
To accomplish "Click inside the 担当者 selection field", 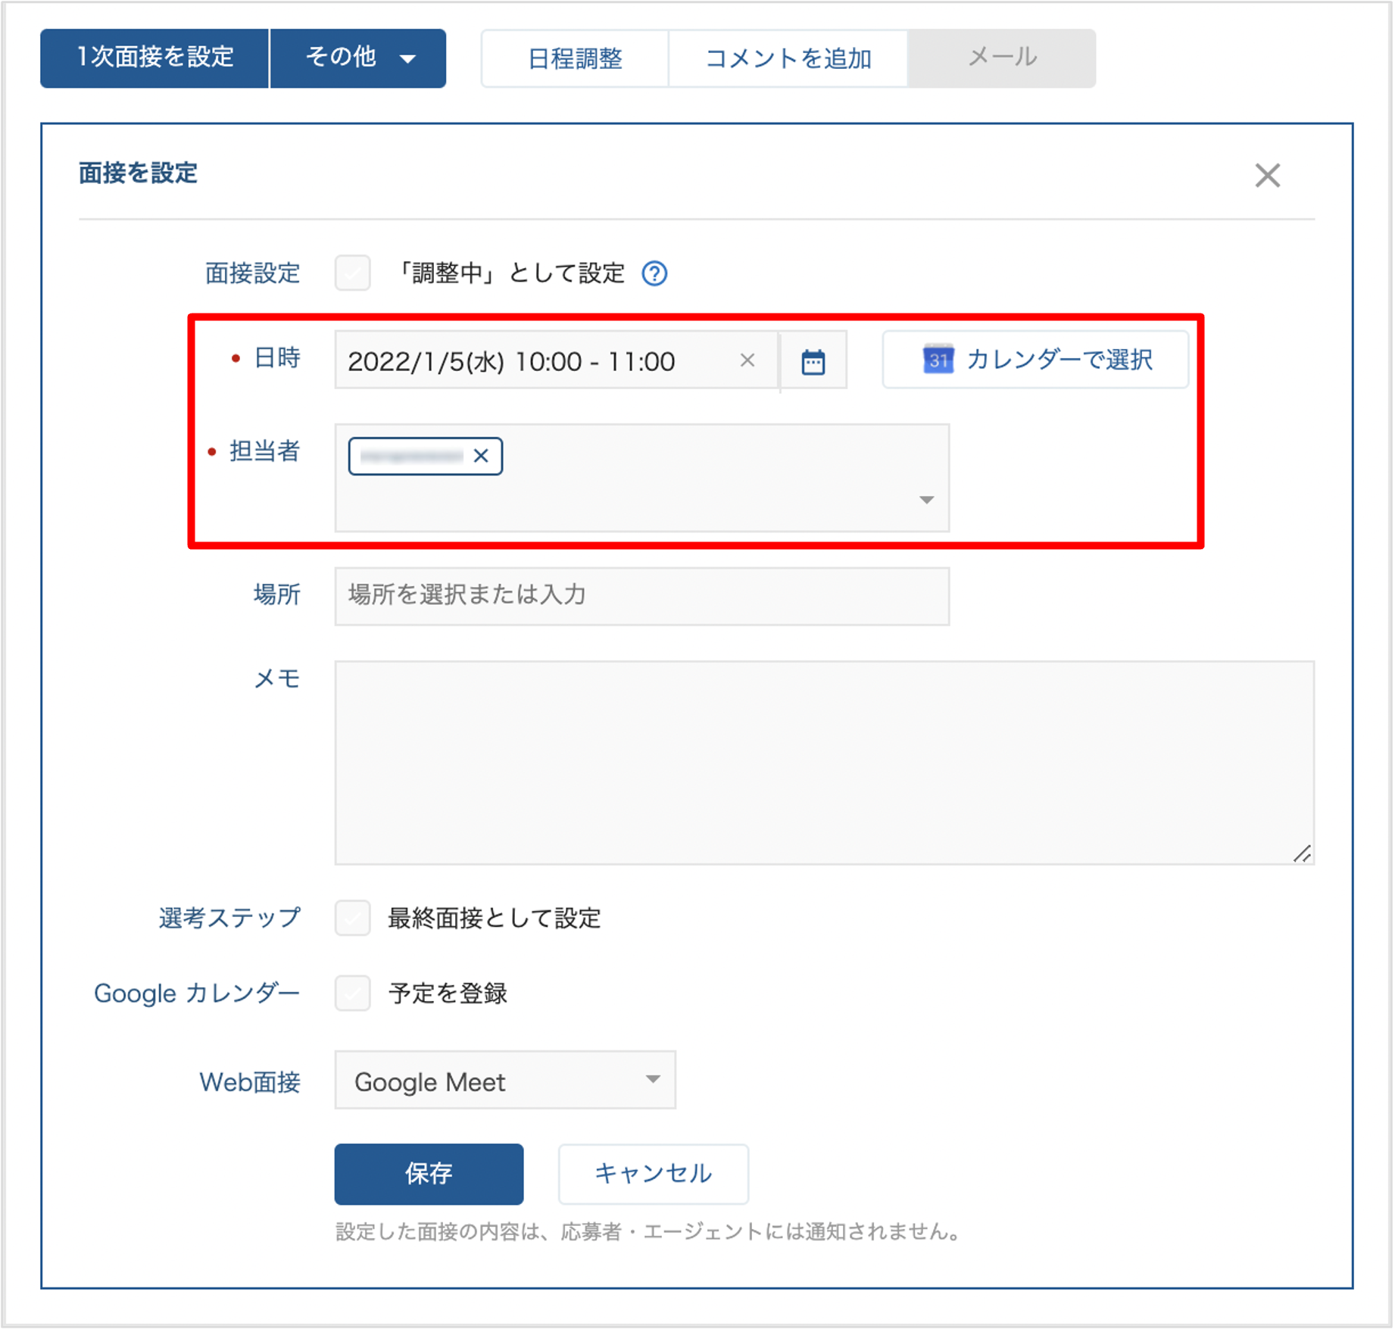I will pos(642,478).
